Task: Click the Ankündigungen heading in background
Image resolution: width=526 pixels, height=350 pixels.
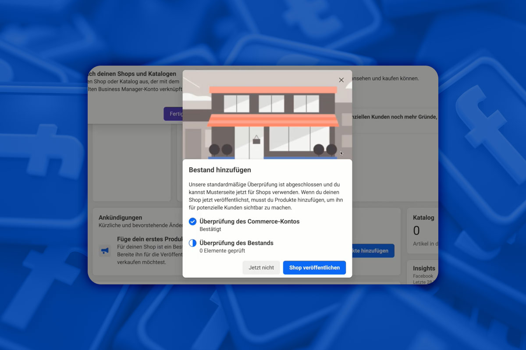Action: 121,217
